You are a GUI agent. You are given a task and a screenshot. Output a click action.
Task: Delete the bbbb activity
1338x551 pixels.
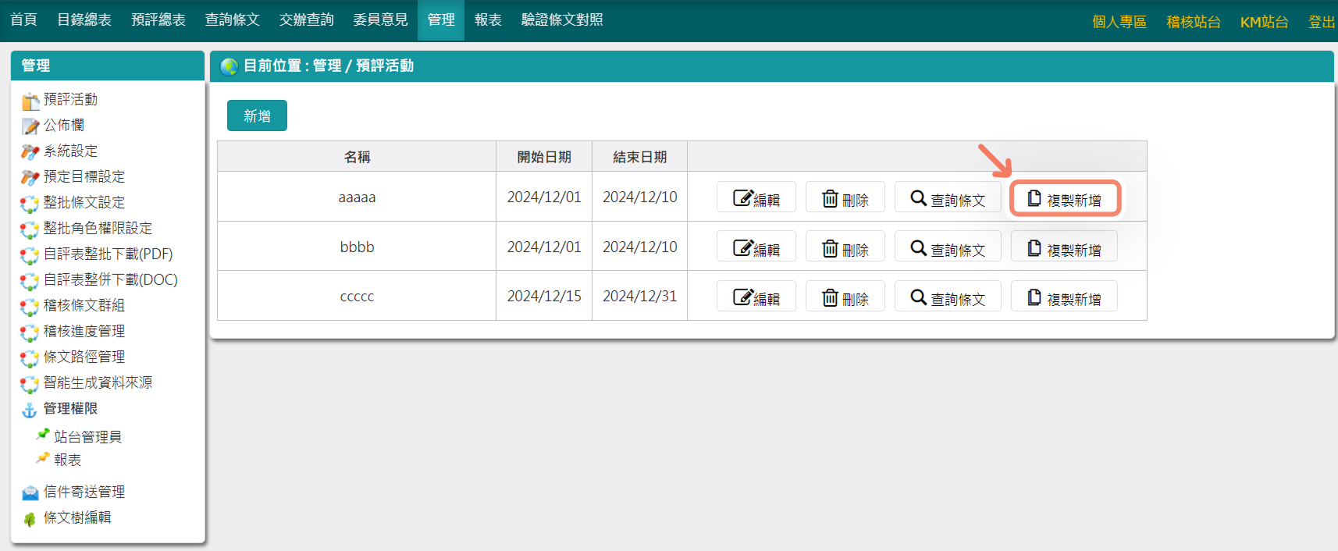click(845, 247)
